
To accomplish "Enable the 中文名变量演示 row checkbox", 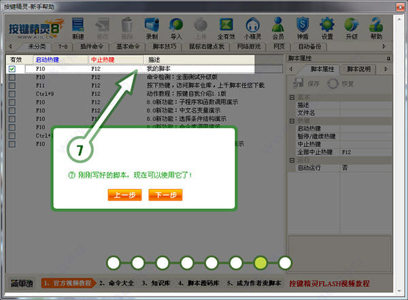I will point(12,111).
